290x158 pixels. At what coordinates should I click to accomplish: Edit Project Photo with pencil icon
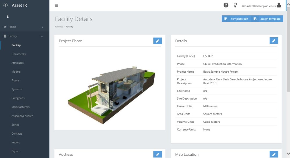157,41
